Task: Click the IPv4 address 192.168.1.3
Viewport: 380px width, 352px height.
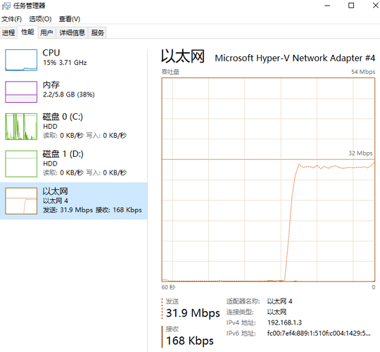Action: 284,322
